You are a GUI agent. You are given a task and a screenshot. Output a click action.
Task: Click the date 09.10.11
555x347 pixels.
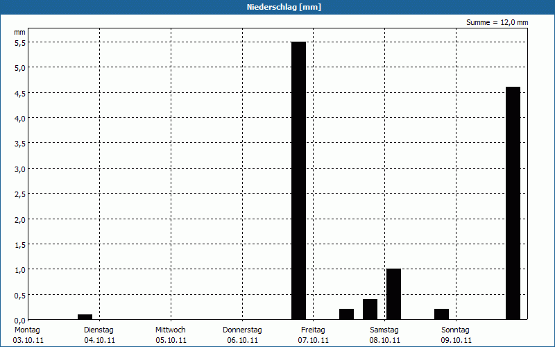[x=456, y=341]
